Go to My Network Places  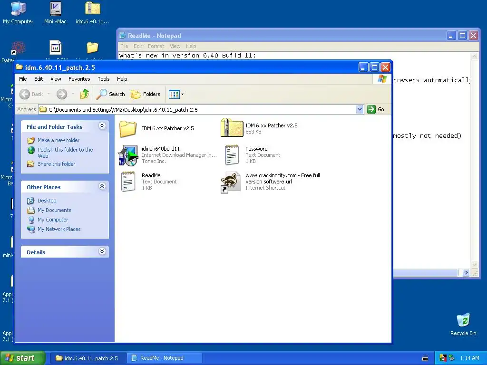59,229
